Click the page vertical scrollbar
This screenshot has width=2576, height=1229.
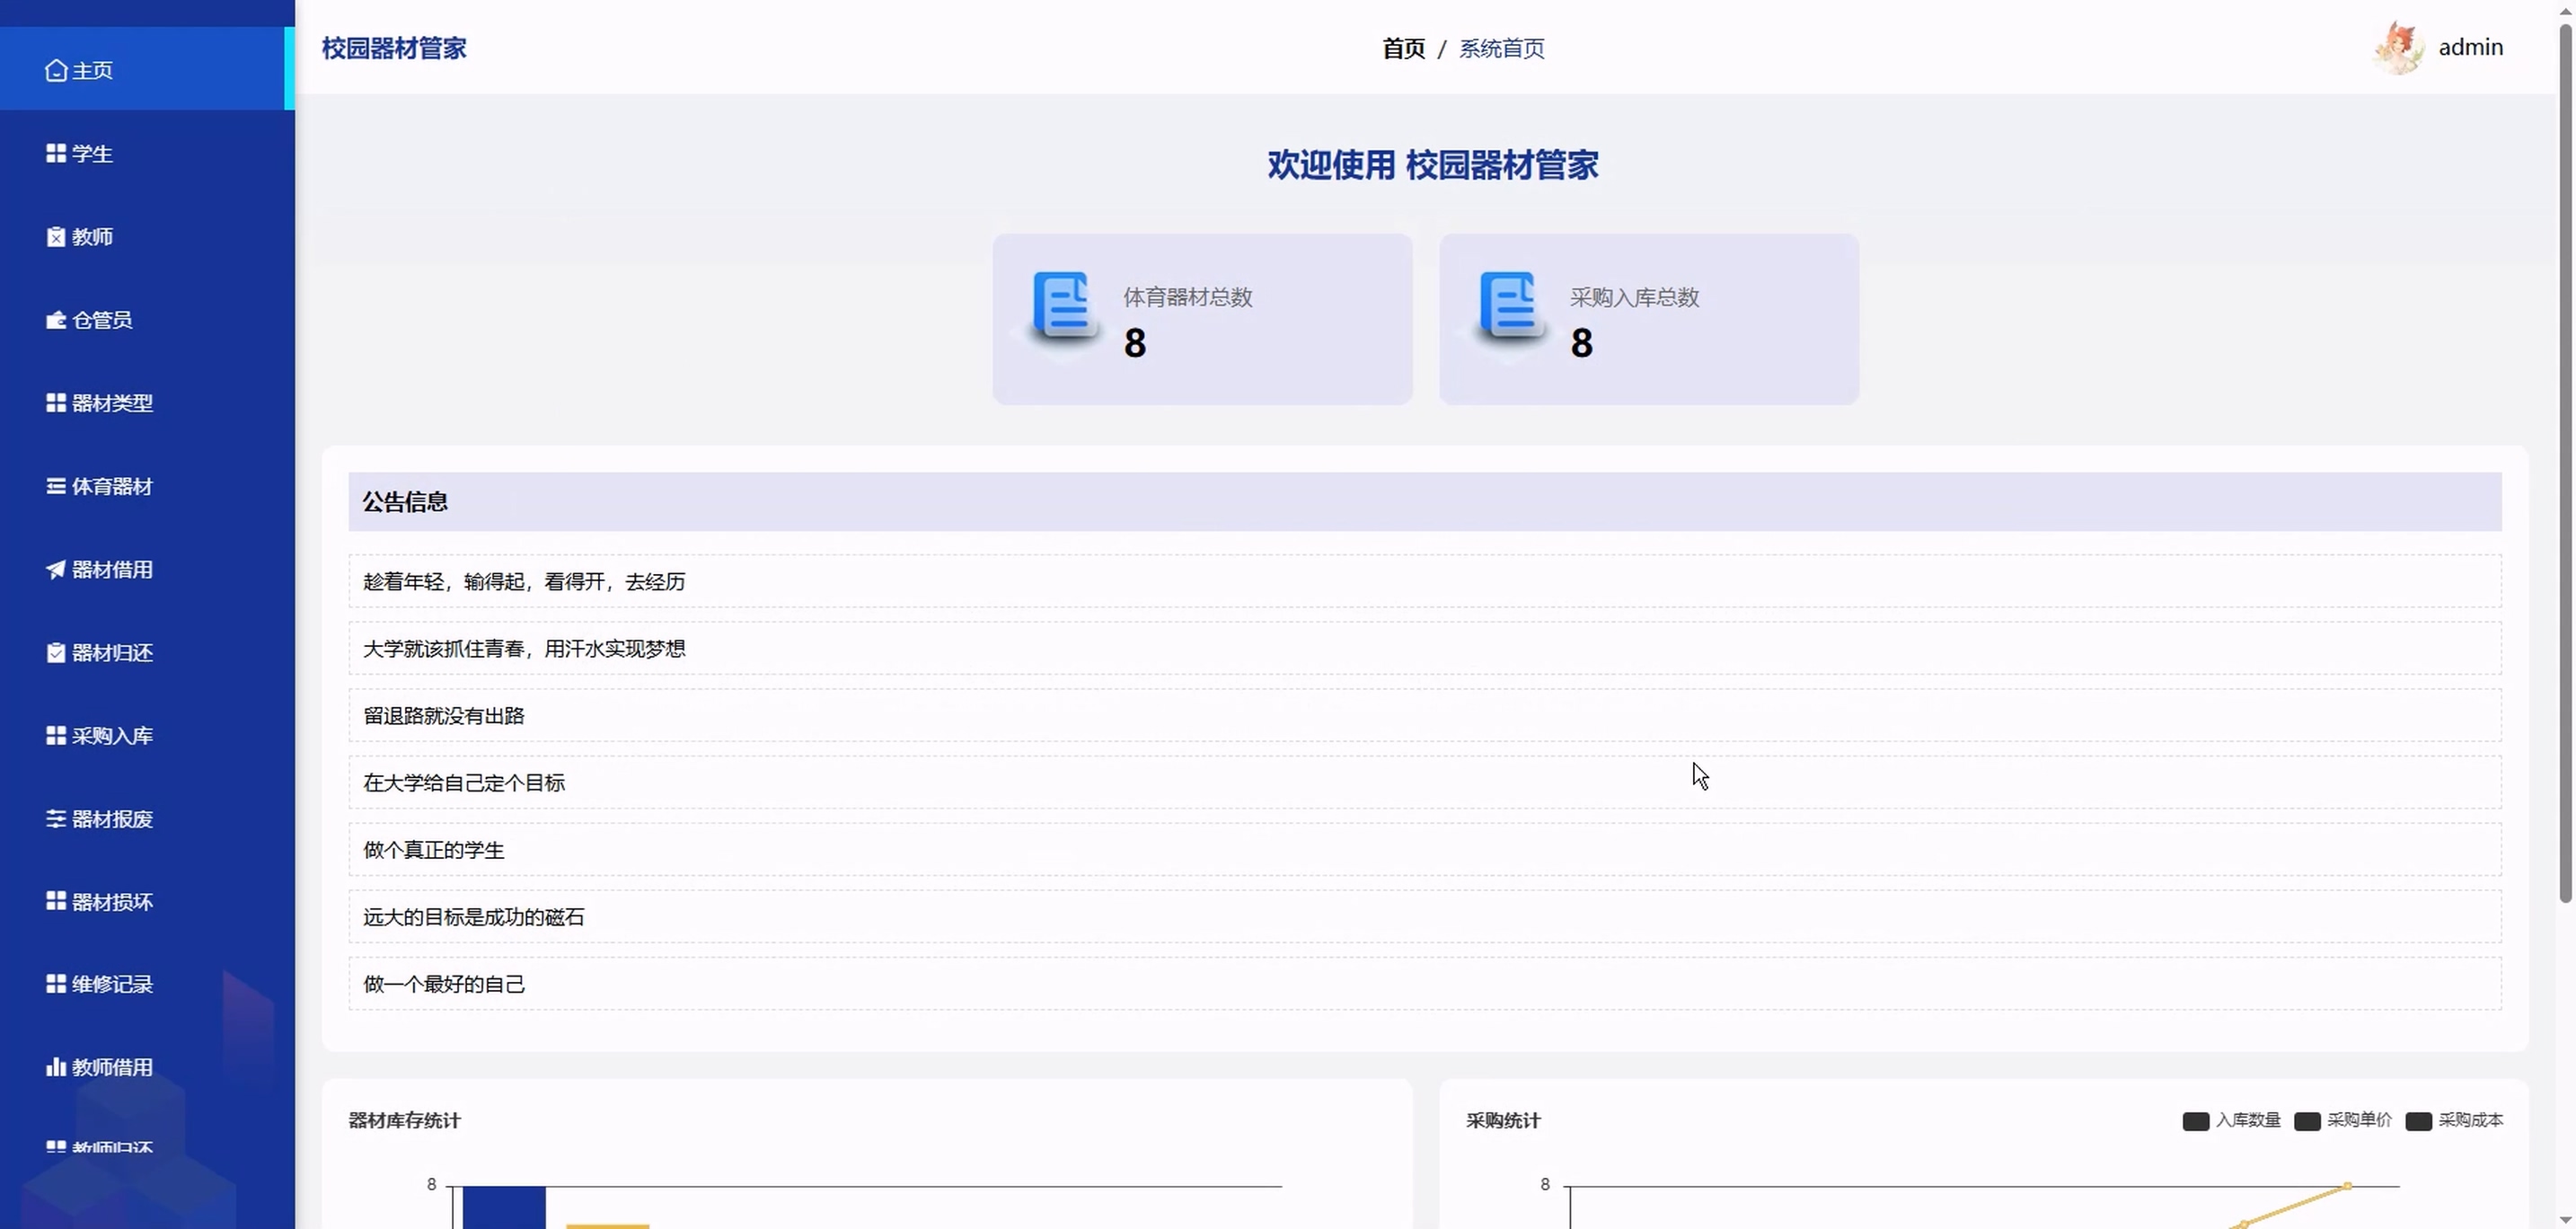point(2565,460)
